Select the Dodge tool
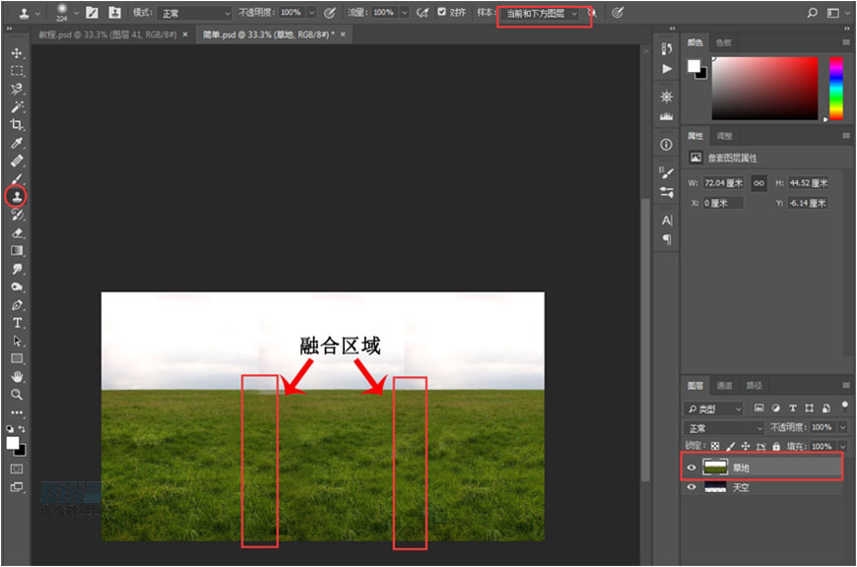Viewport: 857px width, 567px height. click(17, 286)
